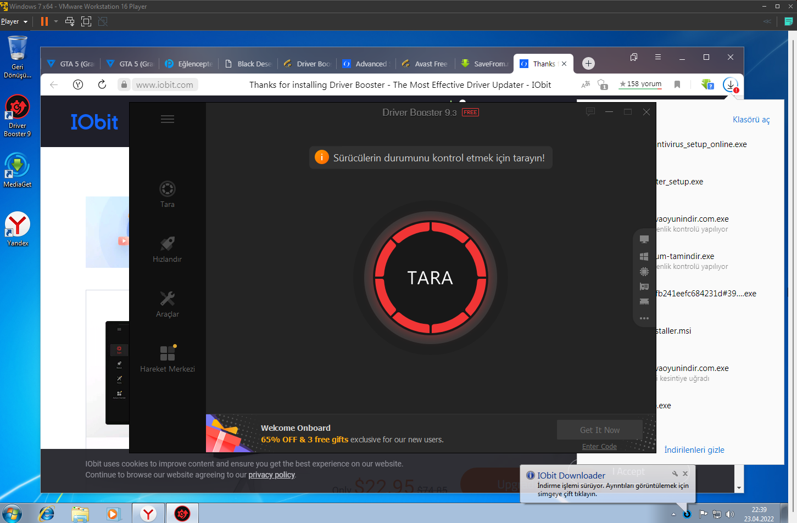This screenshot has width=797, height=523.
Task: Switch to the Black Dese tab
Action: click(x=248, y=64)
